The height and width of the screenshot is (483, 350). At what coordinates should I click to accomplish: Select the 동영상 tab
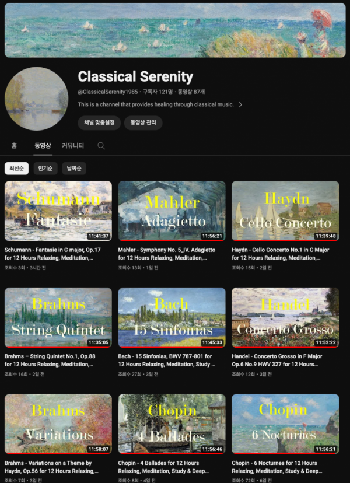click(43, 146)
